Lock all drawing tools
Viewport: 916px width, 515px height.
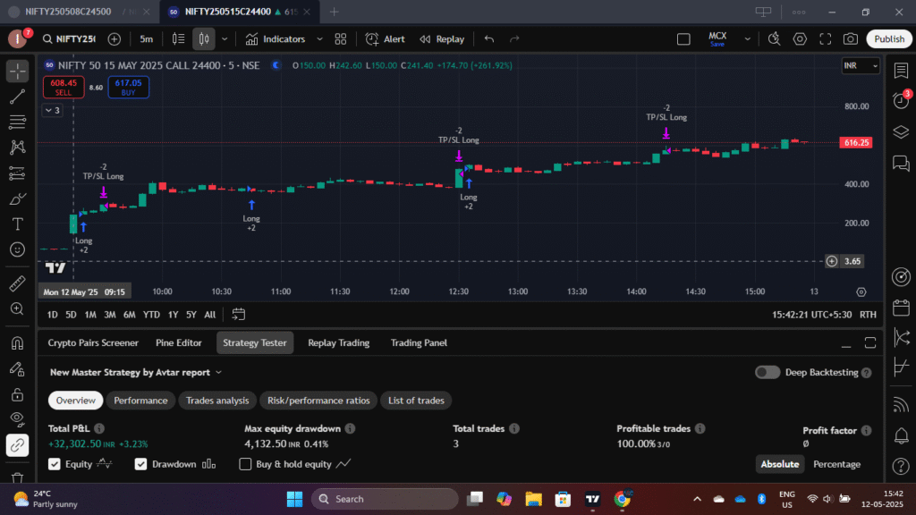point(18,394)
